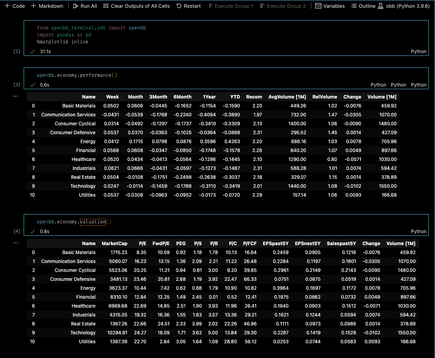Change language mode of first cell

[418, 51]
